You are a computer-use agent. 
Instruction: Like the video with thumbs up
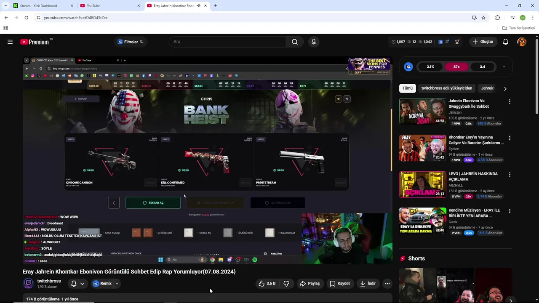(x=267, y=284)
